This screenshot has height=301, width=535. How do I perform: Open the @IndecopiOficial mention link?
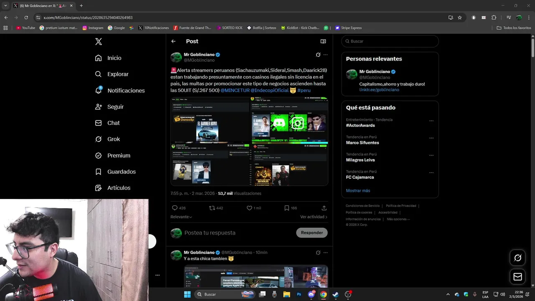(x=270, y=90)
